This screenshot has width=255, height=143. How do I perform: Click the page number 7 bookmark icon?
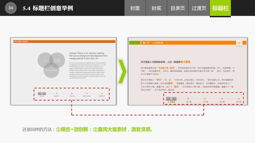239,43
